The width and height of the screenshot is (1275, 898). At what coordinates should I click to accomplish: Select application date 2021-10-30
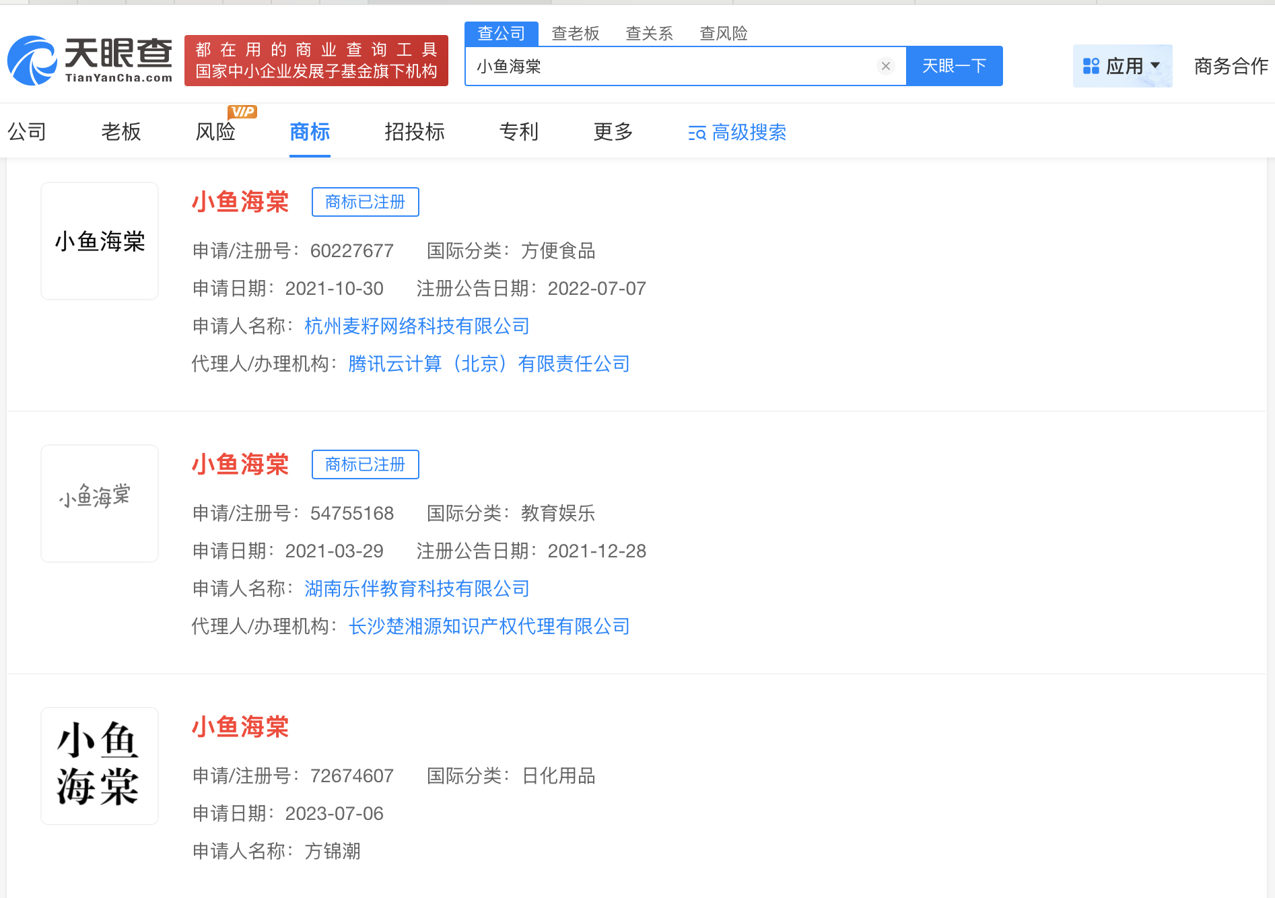pyautogui.click(x=335, y=289)
